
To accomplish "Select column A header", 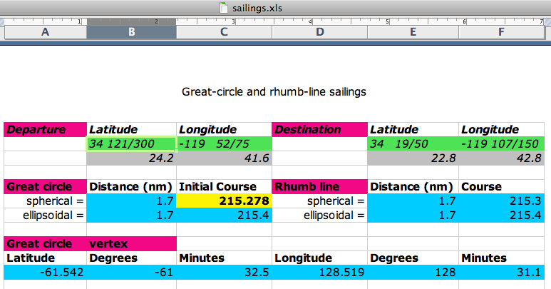I will [46, 32].
